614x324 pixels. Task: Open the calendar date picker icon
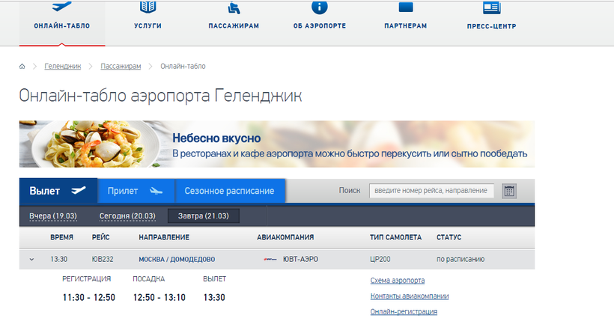point(509,191)
